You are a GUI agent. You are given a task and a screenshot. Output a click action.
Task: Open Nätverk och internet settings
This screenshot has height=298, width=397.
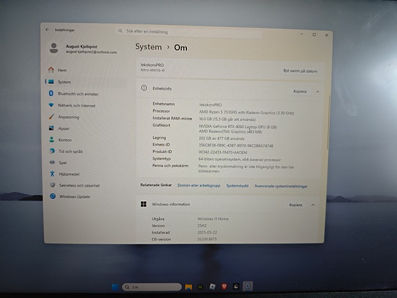click(x=72, y=105)
